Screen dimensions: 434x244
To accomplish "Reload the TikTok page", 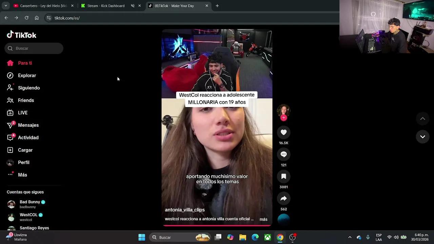I will coord(26,18).
